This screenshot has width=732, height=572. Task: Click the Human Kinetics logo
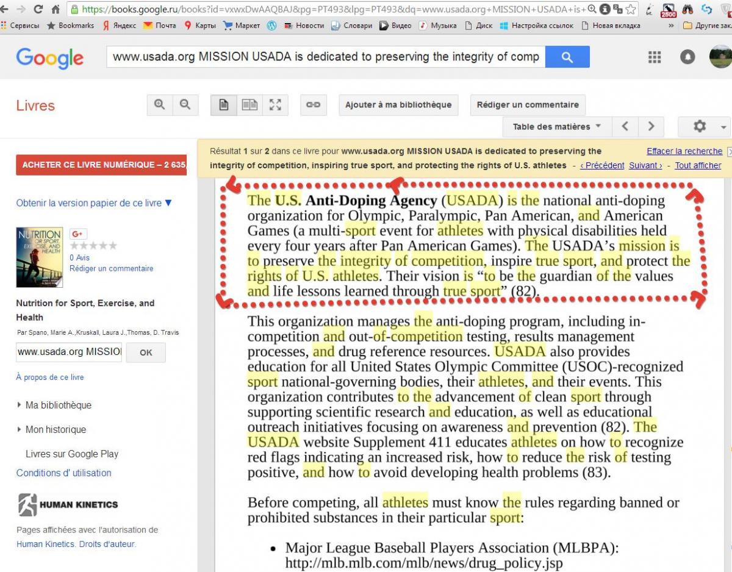[x=68, y=504]
